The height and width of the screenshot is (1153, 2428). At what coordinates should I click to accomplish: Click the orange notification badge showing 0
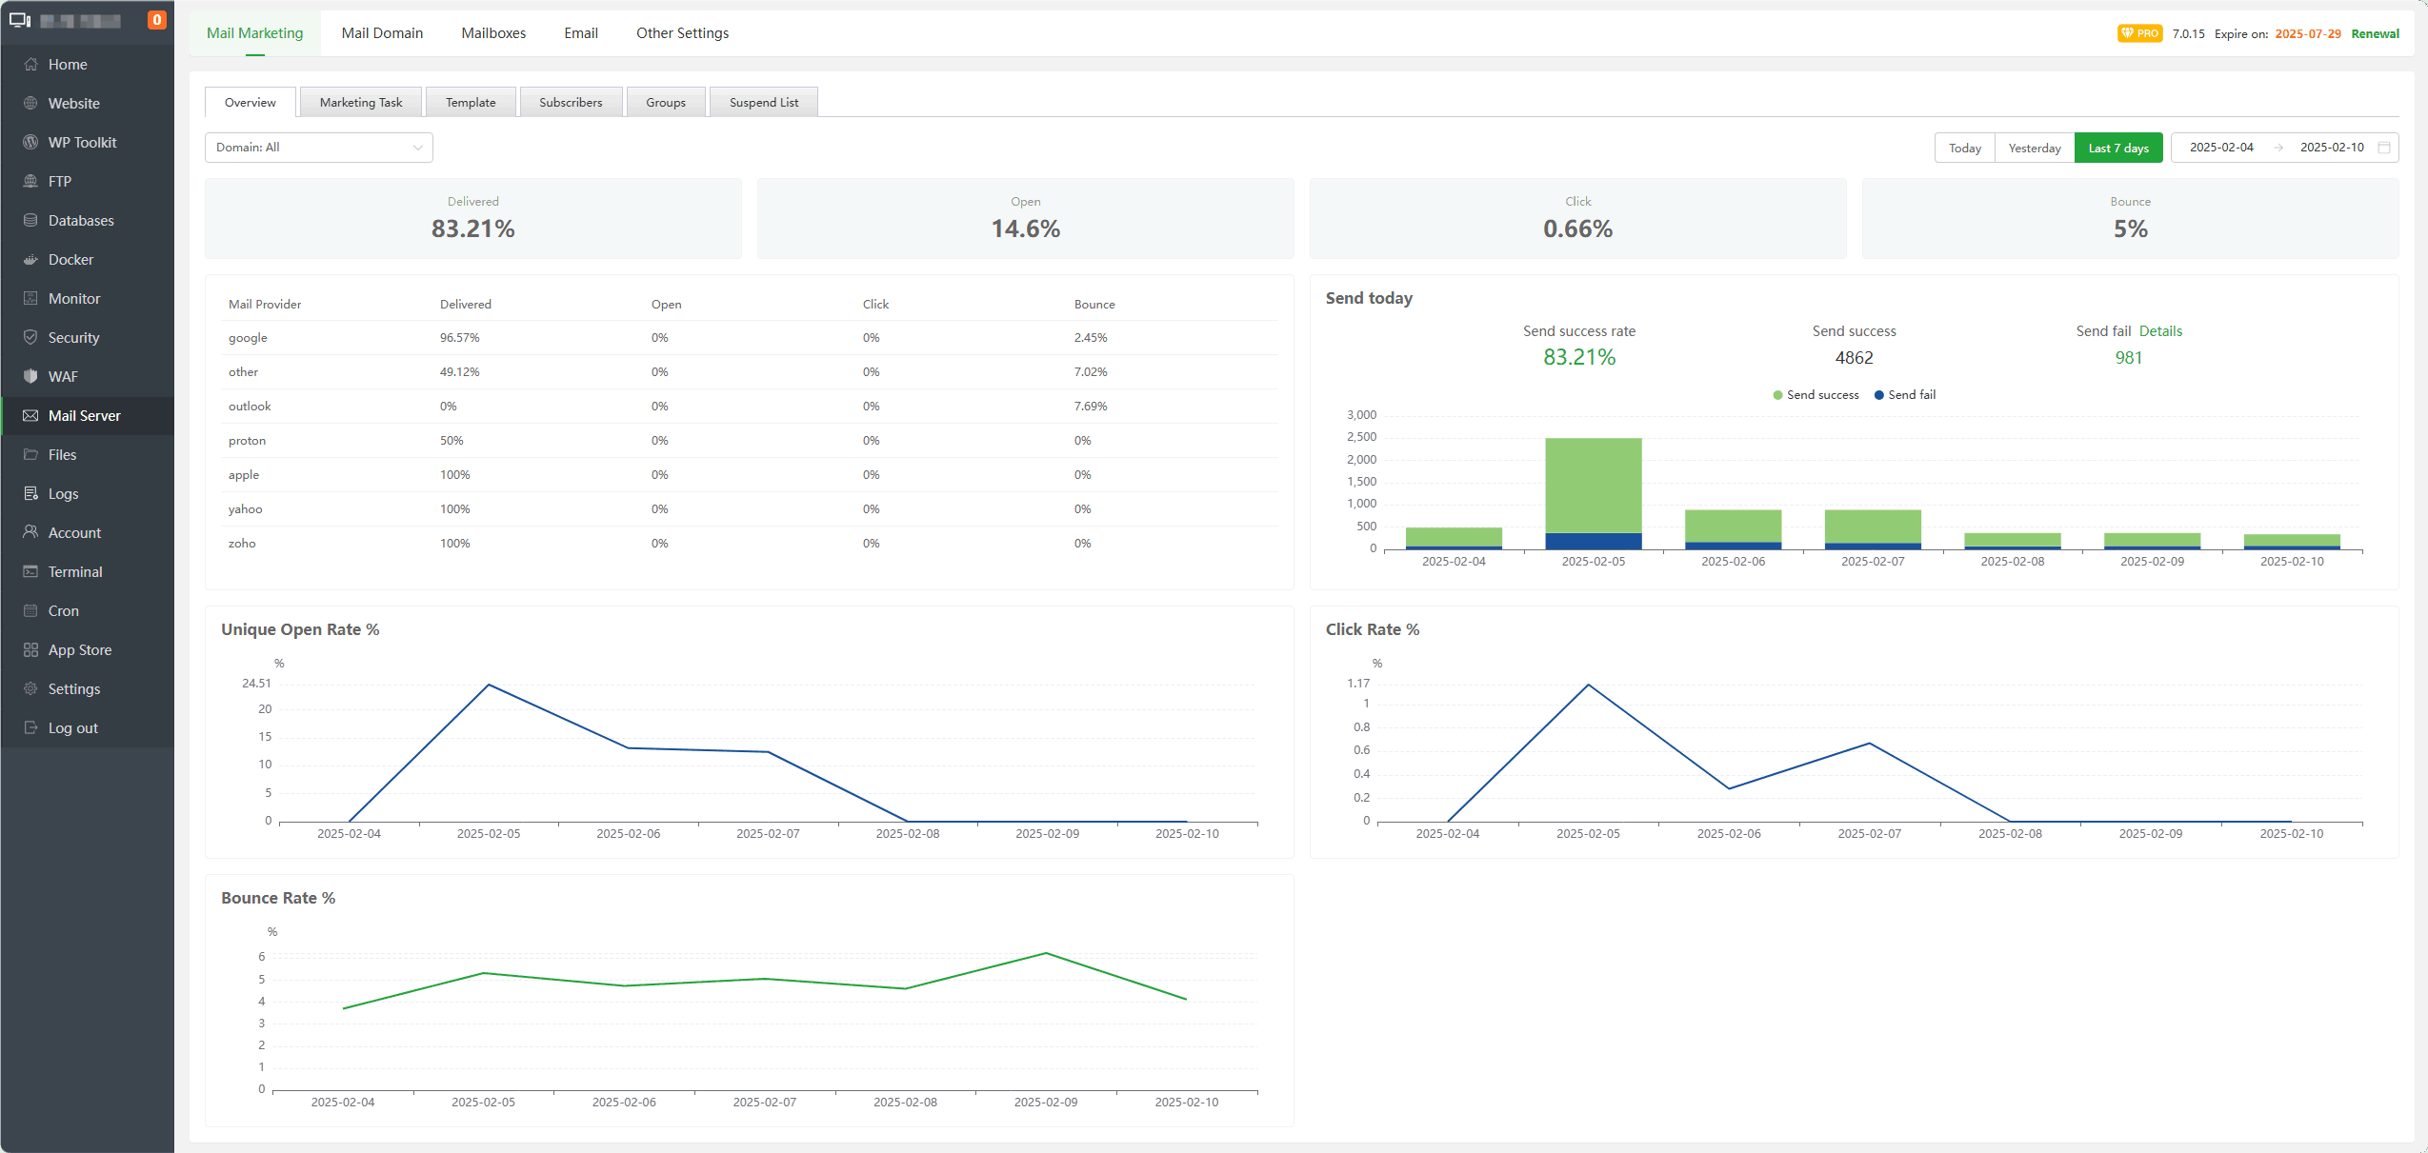click(x=157, y=20)
